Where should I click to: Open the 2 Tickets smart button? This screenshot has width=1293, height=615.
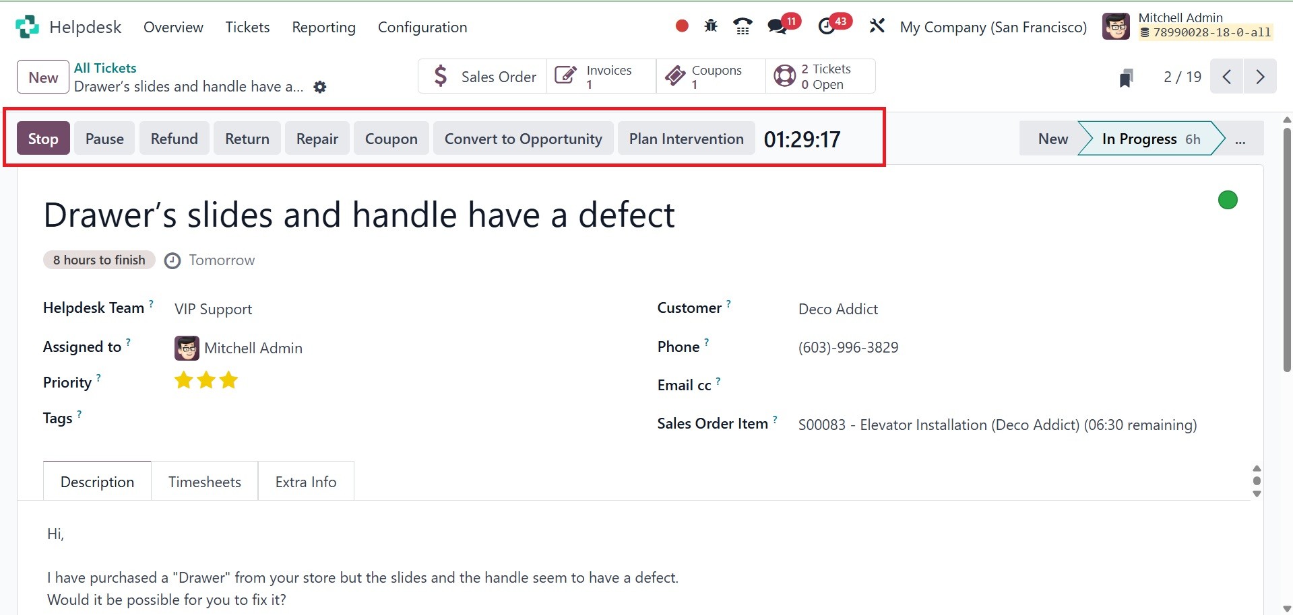pyautogui.click(x=820, y=76)
